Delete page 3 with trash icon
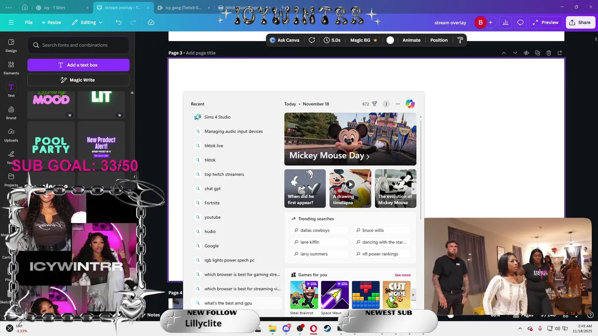598x336 pixels. pyautogui.click(x=548, y=53)
